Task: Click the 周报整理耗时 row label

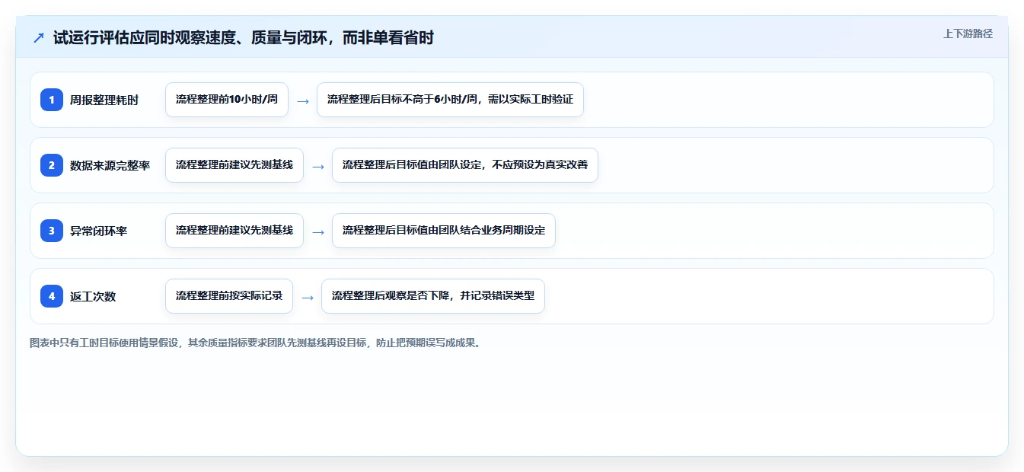Action: (104, 100)
